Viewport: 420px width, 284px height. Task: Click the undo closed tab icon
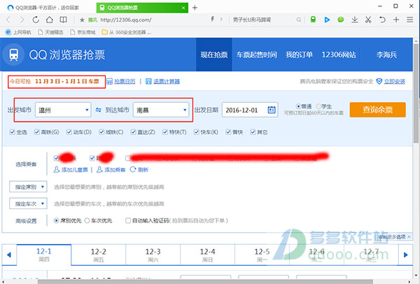click(382, 20)
